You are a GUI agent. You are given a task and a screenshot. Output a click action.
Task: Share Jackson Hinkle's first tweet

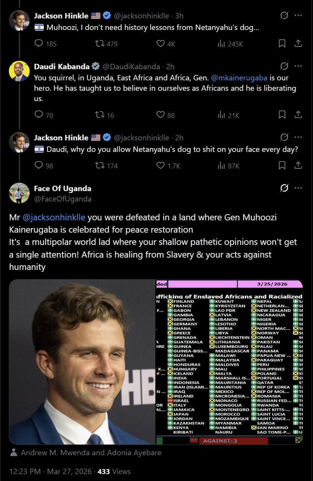(x=298, y=44)
